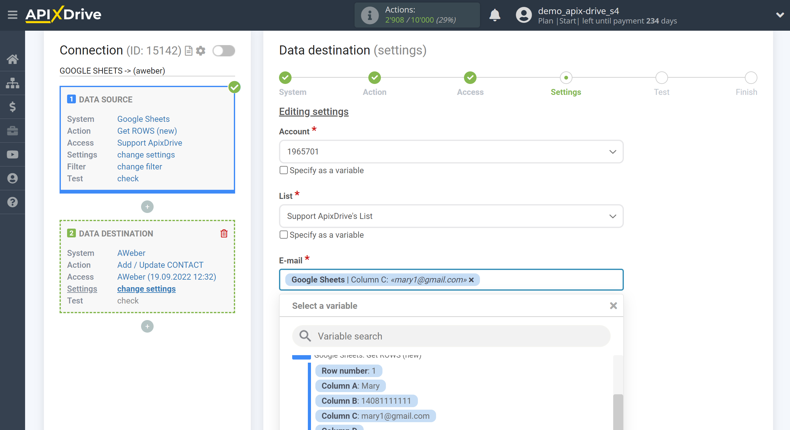Toggle the connection active/inactive switch
The height and width of the screenshot is (430, 790).
[223, 51]
